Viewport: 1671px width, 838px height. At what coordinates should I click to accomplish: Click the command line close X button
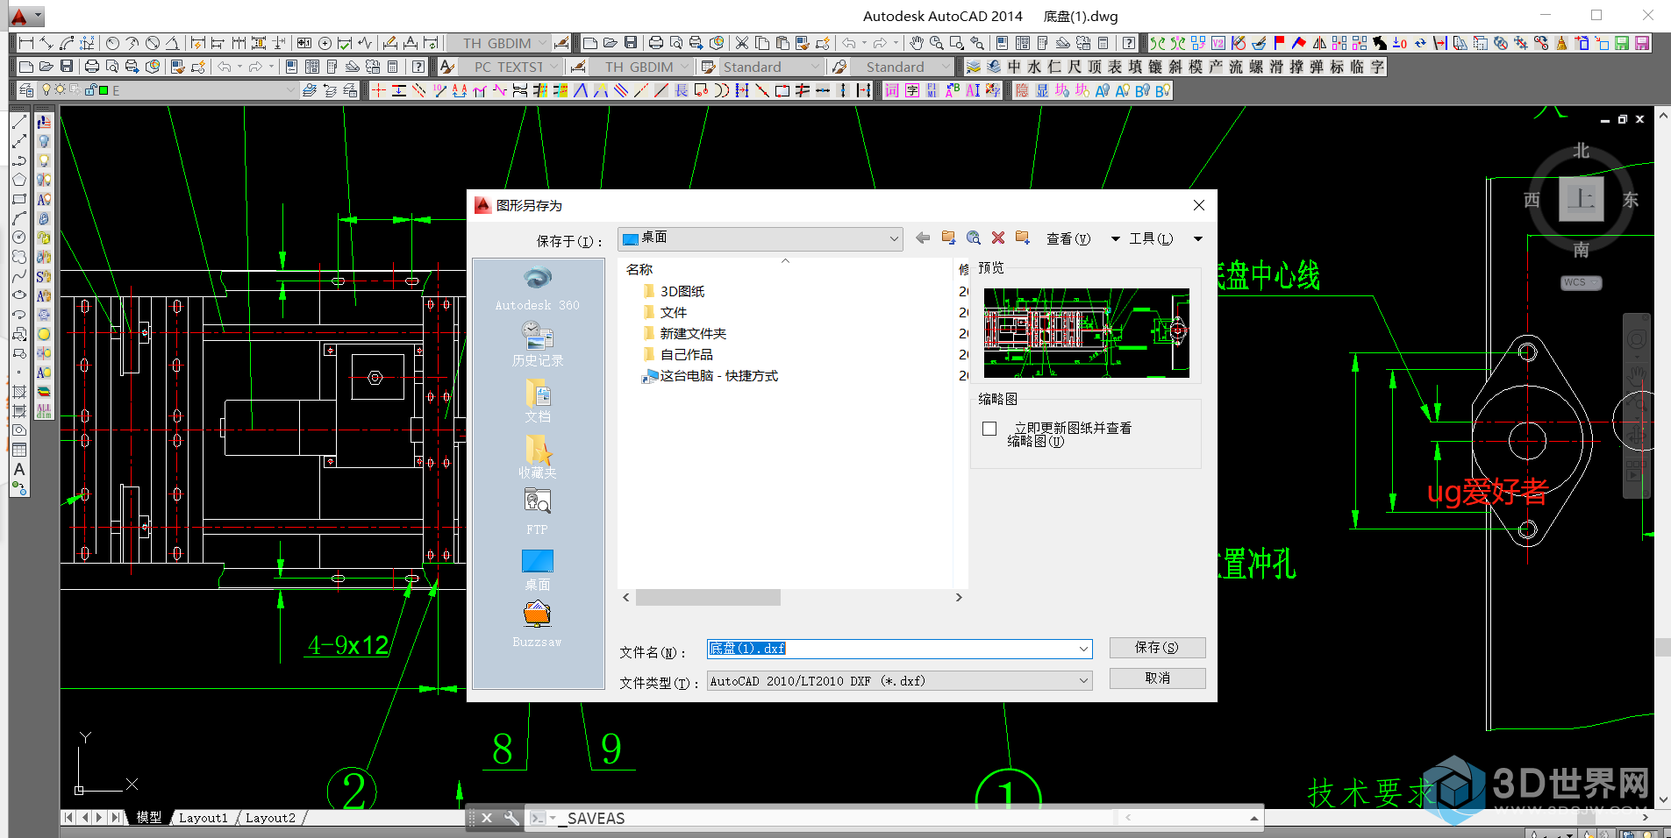click(487, 818)
